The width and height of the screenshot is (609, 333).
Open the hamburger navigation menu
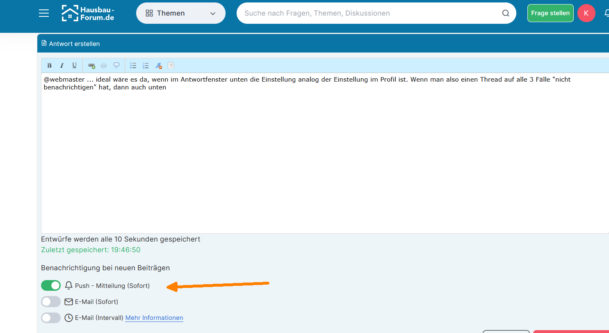tap(44, 13)
